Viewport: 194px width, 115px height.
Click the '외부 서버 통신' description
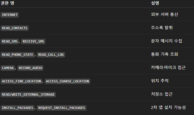point(164,14)
